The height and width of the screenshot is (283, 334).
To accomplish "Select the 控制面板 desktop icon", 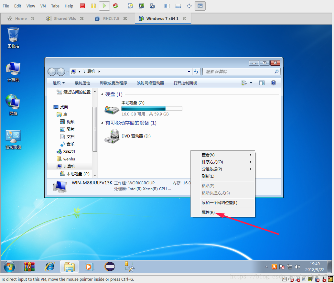I will point(13,139).
